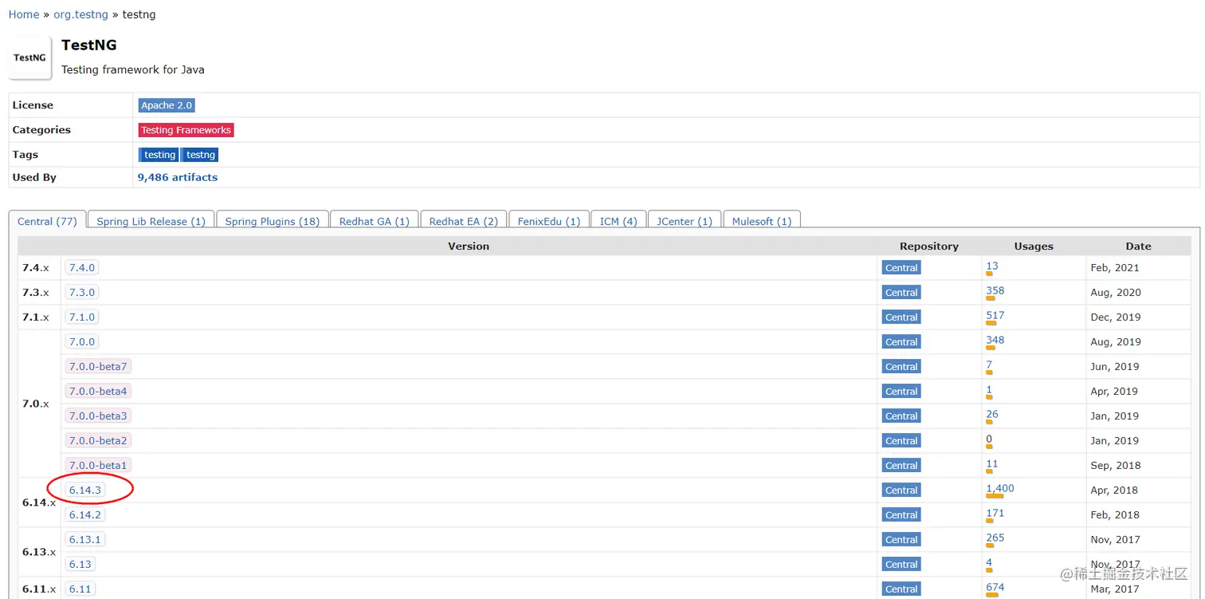This screenshot has width=1205, height=599.
Task: Open version 6.13.1
Action: (85, 540)
